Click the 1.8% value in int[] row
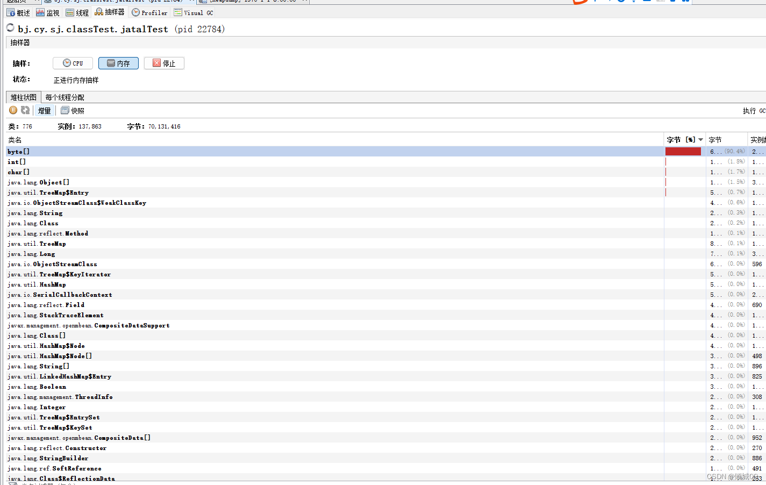766x485 pixels. pyautogui.click(x=736, y=162)
